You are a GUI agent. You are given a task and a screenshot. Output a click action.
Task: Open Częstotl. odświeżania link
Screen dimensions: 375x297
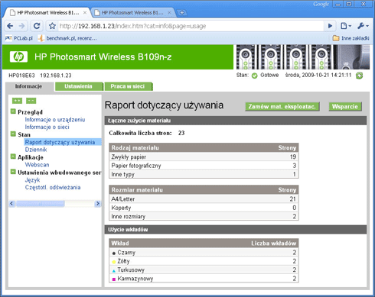click(x=53, y=187)
